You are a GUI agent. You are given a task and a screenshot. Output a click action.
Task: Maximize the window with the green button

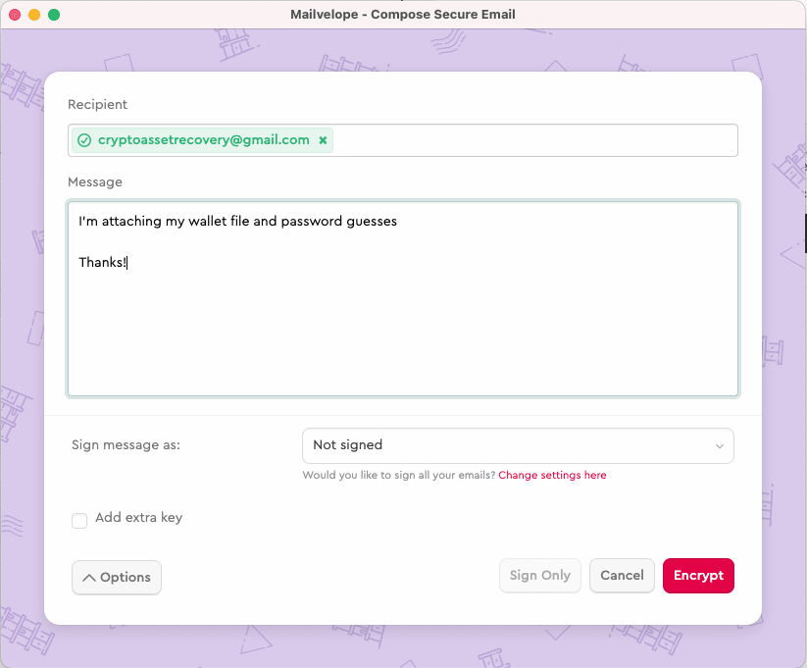pyautogui.click(x=54, y=15)
